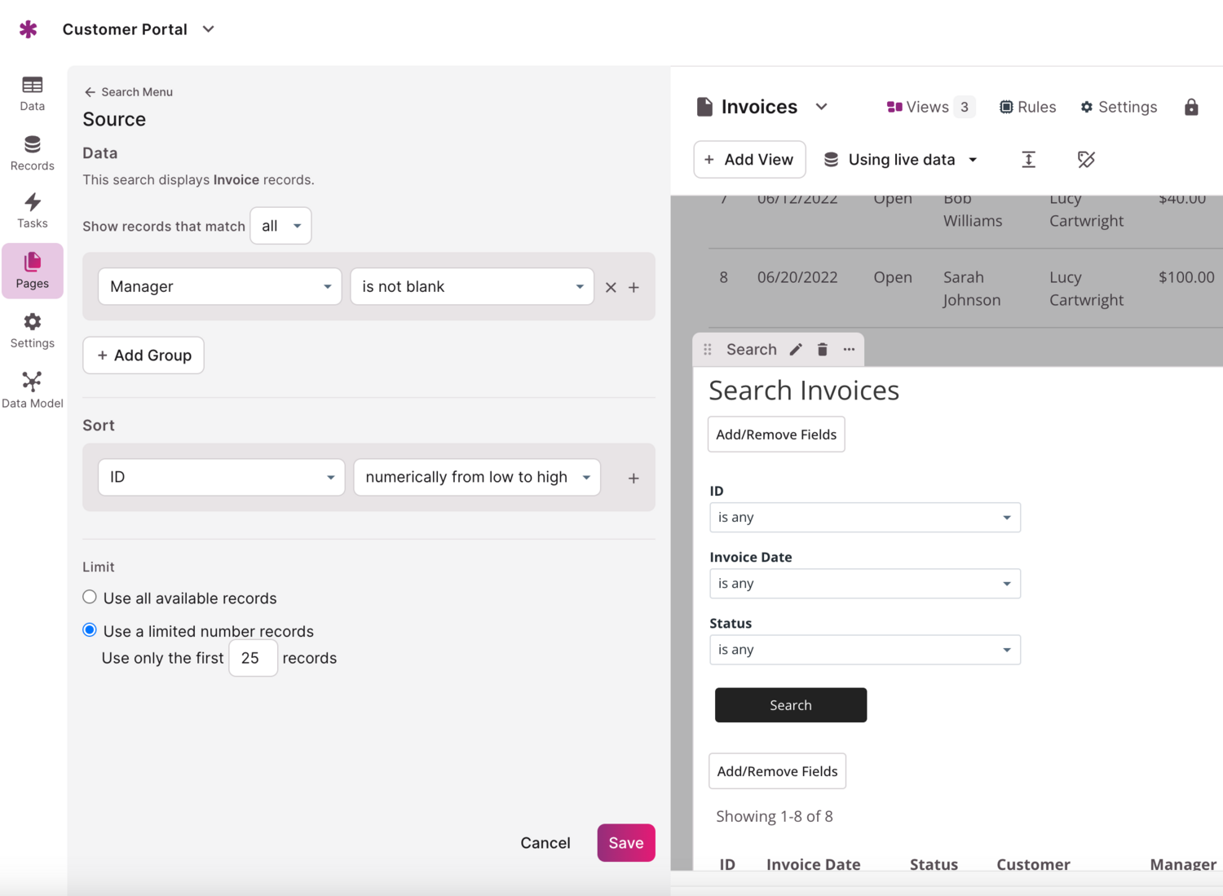The image size is (1223, 896).
Task: Open sort order 'numerically from low to high'
Action: pos(477,478)
